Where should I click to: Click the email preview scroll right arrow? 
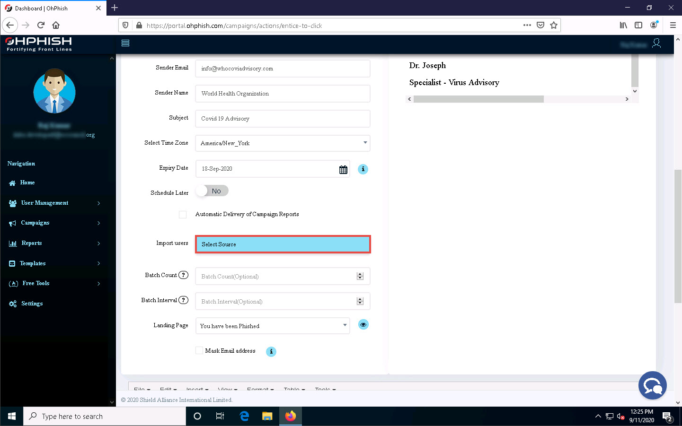click(627, 99)
